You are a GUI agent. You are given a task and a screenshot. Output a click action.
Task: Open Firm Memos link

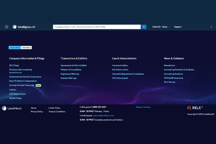click(x=170, y=82)
